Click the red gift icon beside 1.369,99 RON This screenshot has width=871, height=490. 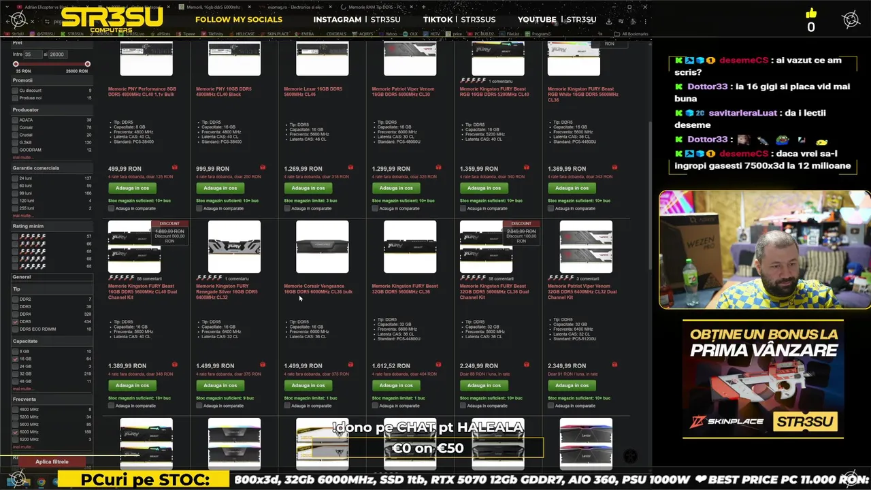coord(614,167)
